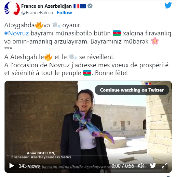The image size is (177, 177).
Task: Open tweet via 'Bonne fête!' text
Action: (111, 73)
